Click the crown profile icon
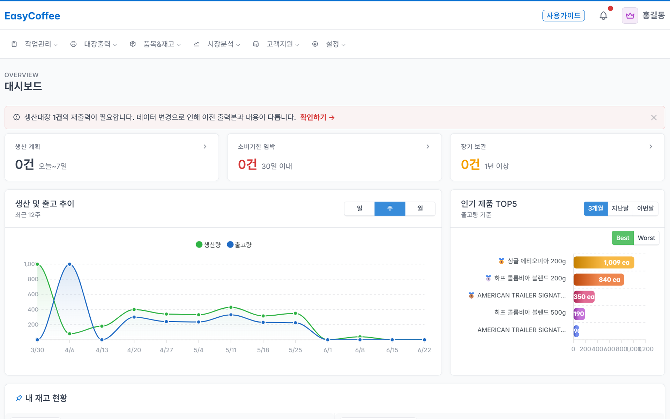The width and height of the screenshot is (670, 419). point(630,16)
